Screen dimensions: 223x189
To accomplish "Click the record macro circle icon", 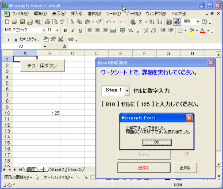I will coord(16,40).
